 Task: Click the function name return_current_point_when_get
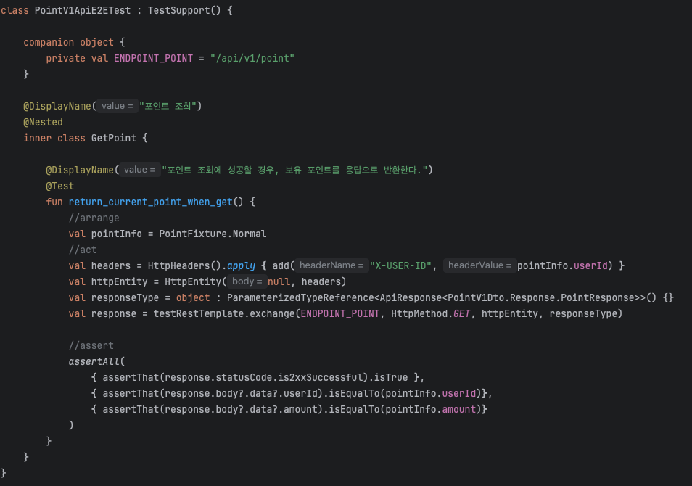150,202
